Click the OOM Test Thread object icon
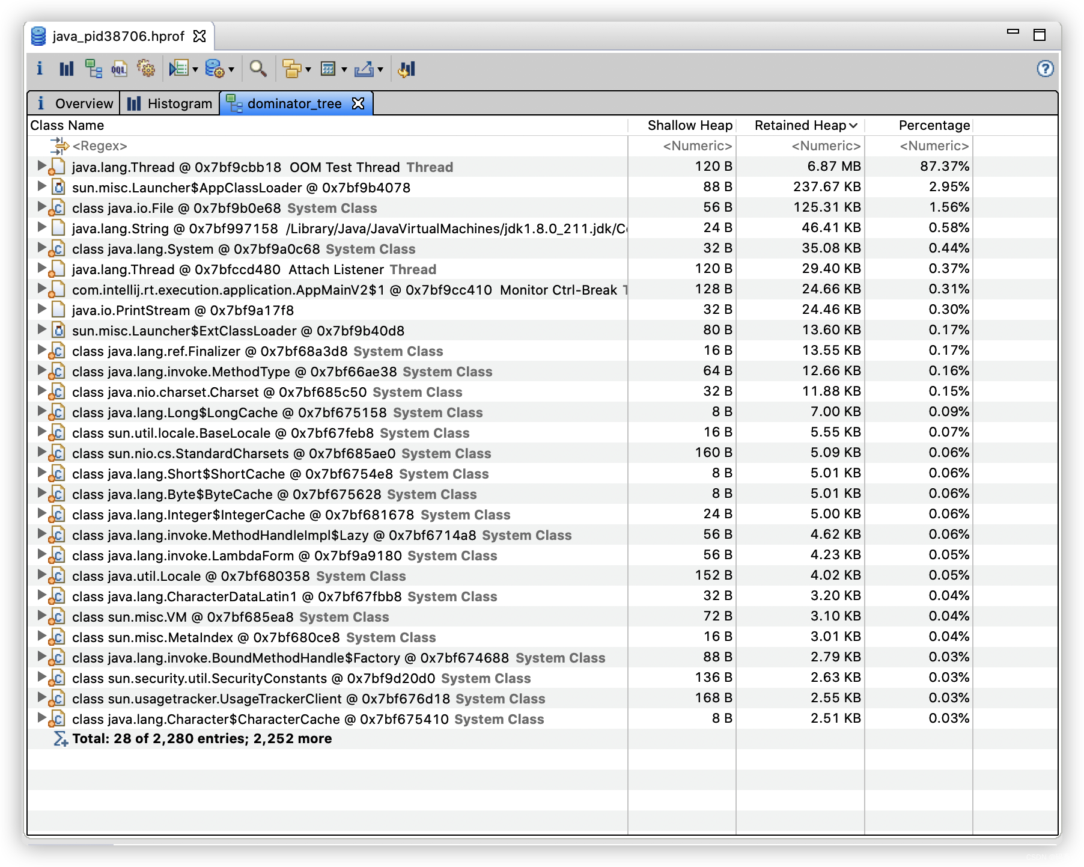The image size is (1084, 867). pyautogui.click(x=57, y=167)
